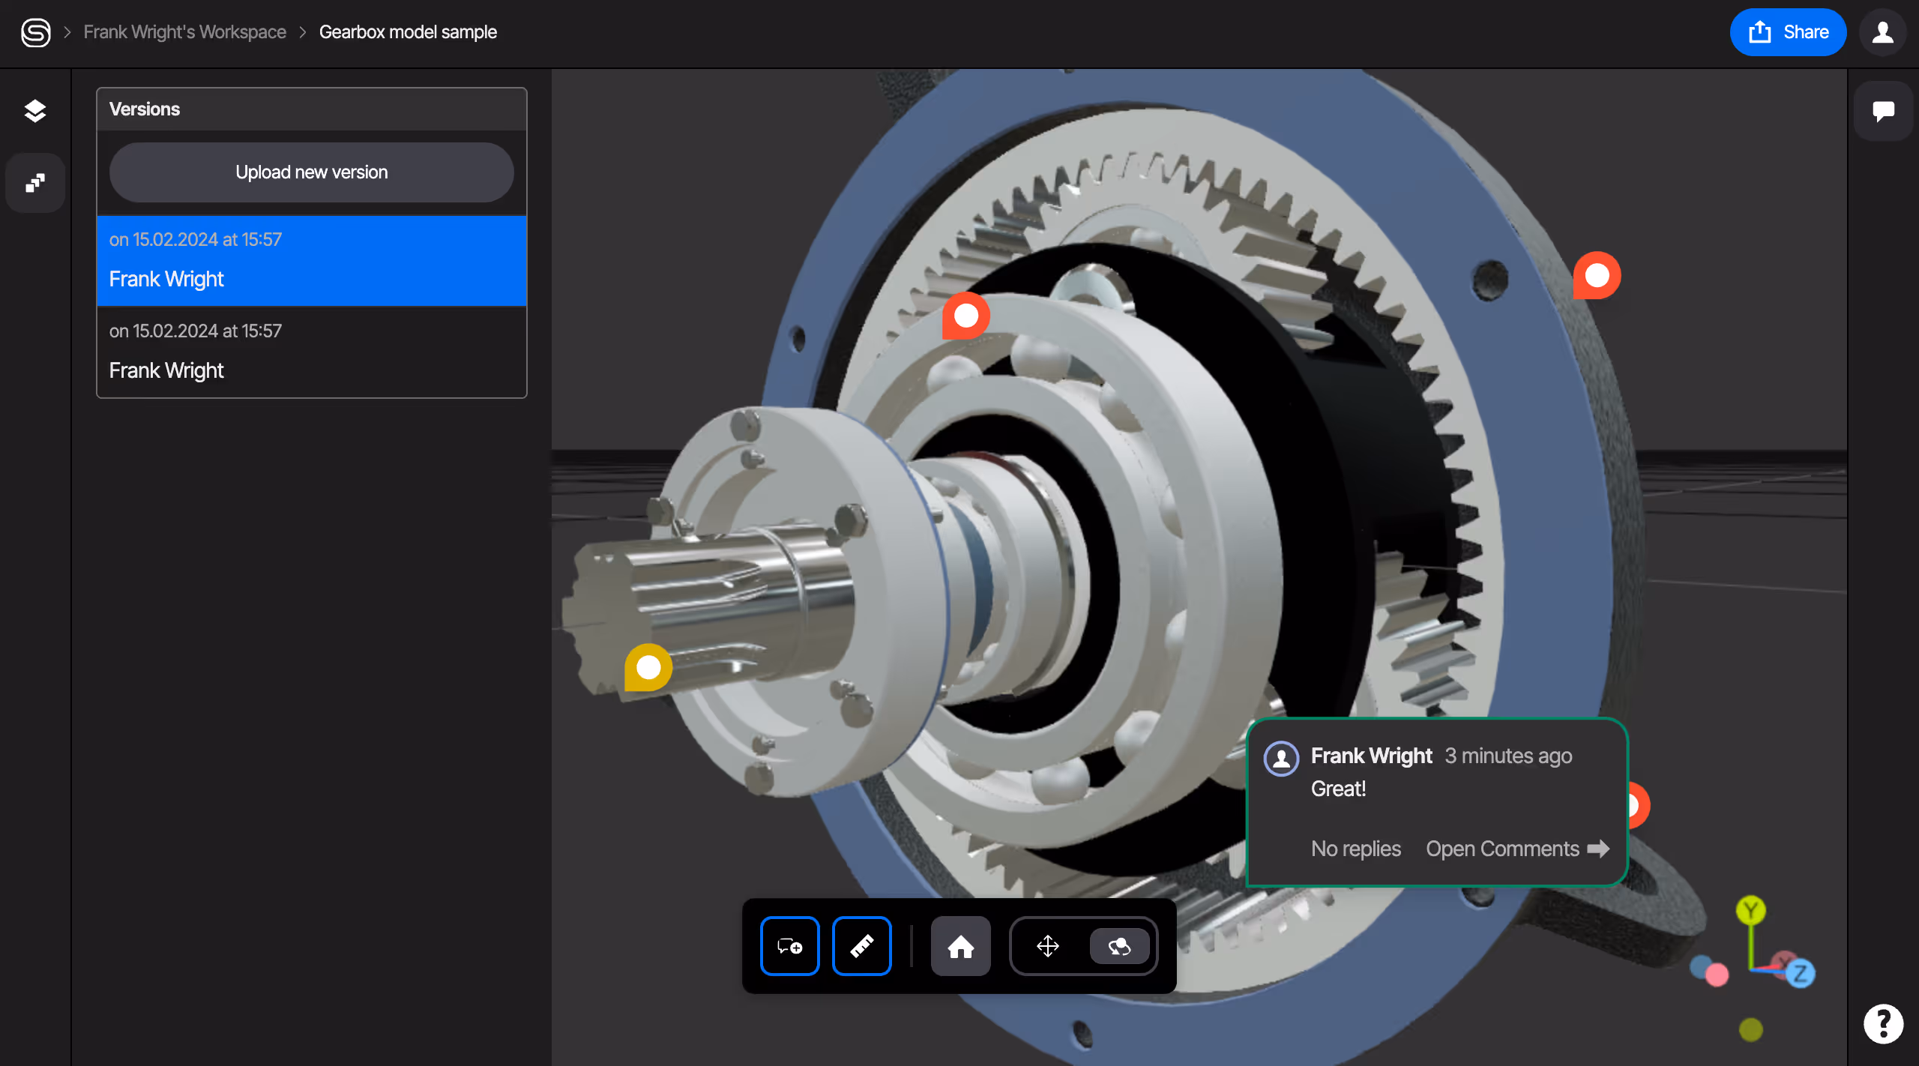This screenshot has height=1066, width=1919.
Task: Click the Y axis on orientation gizmo
Action: (x=1751, y=910)
